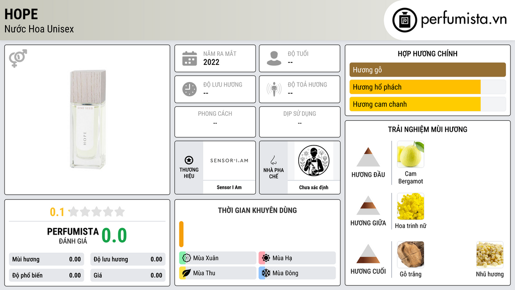Click the Nhũ hương note image
Image resolution: width=515 pixels, height=290 pixels.
490,254
